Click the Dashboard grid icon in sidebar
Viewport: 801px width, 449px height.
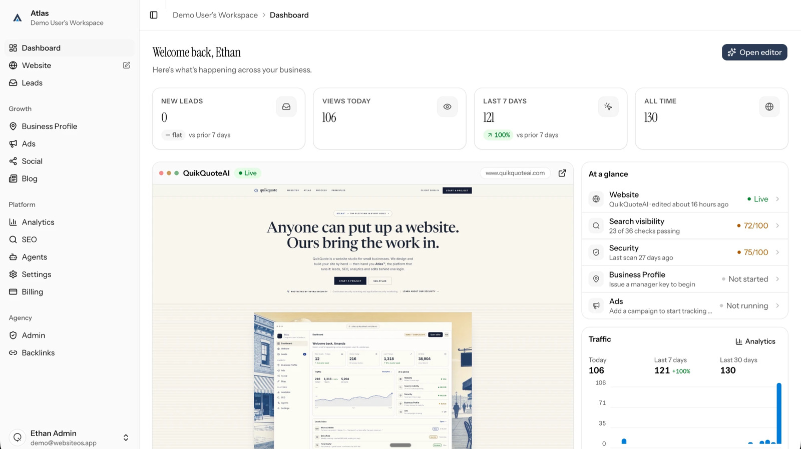13,48
